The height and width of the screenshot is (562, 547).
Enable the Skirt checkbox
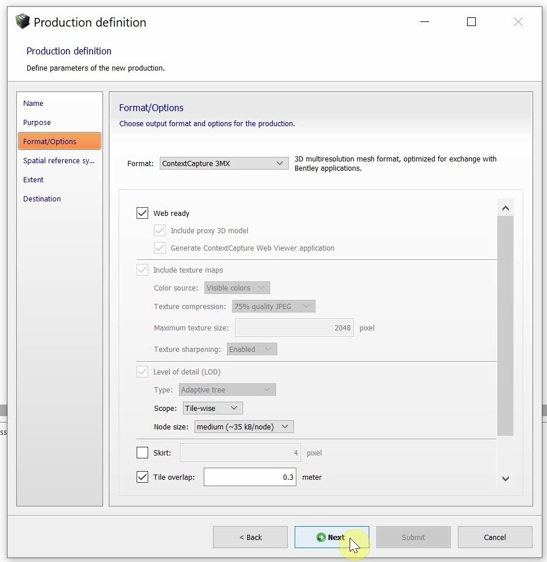point(142,453)
